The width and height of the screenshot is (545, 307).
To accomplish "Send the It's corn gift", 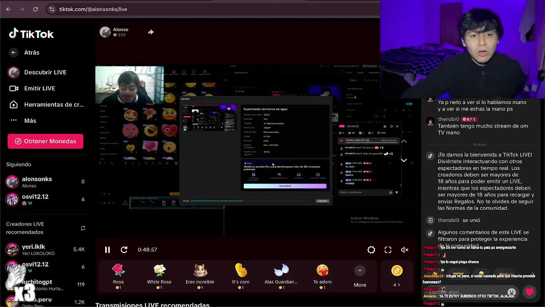I will 241,276.
